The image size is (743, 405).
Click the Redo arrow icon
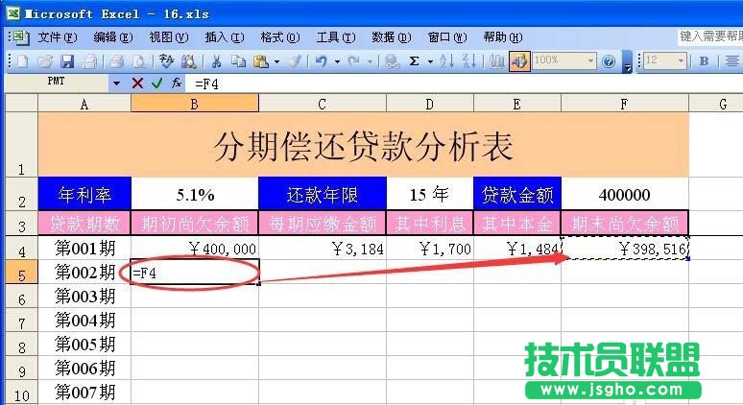point(353,61)
